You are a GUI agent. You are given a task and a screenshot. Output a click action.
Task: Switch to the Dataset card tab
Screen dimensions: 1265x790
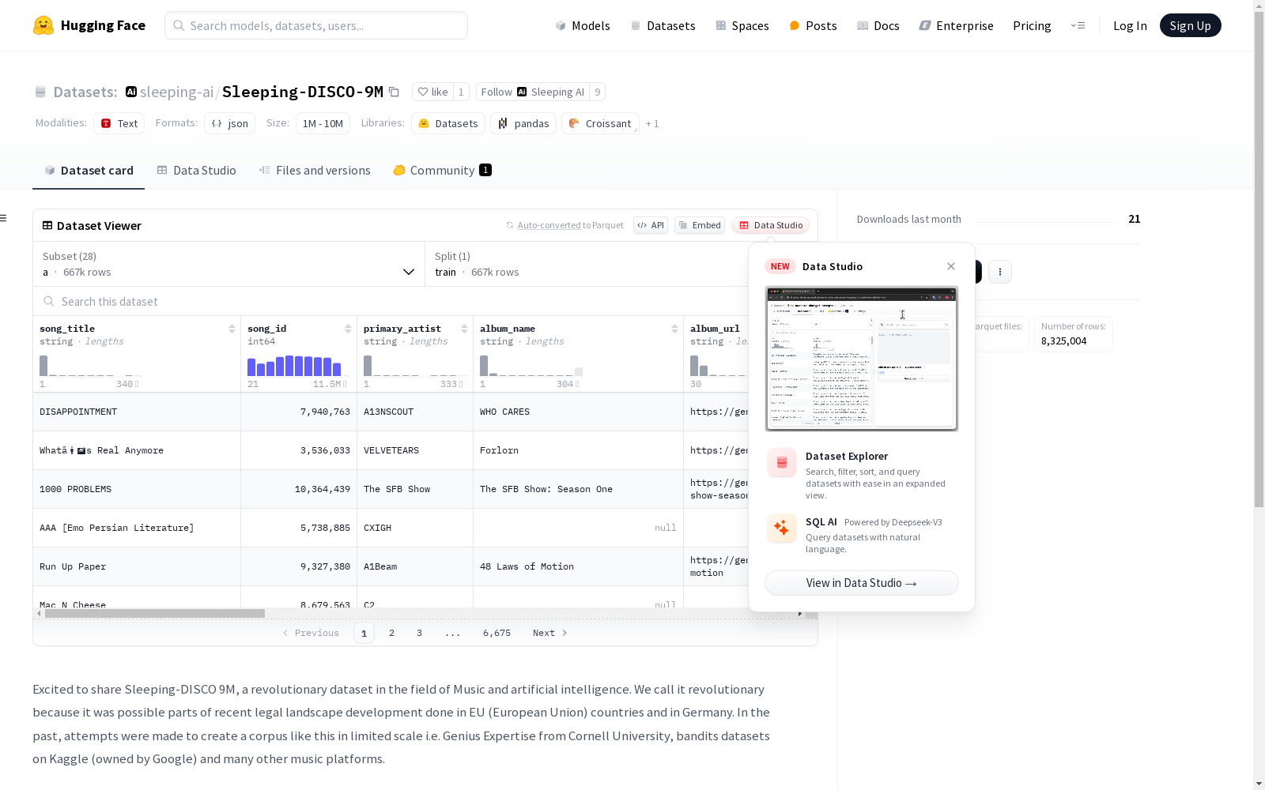click(89, 171)
